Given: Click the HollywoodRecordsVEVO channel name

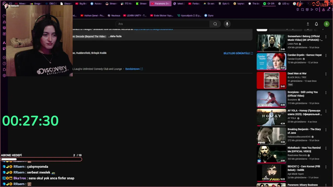Looking at the screenshot, I should coord(299,137).
